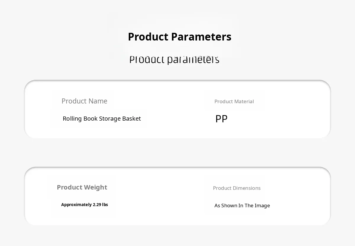Screen dimensions: 355x246
Task: Click the blank center of the name and material card
Action: coord(177,109)
